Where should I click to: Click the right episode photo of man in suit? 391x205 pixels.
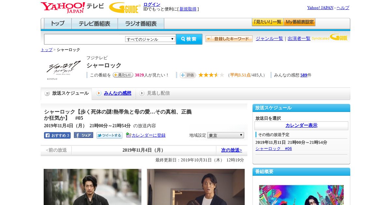coord(196,187)
